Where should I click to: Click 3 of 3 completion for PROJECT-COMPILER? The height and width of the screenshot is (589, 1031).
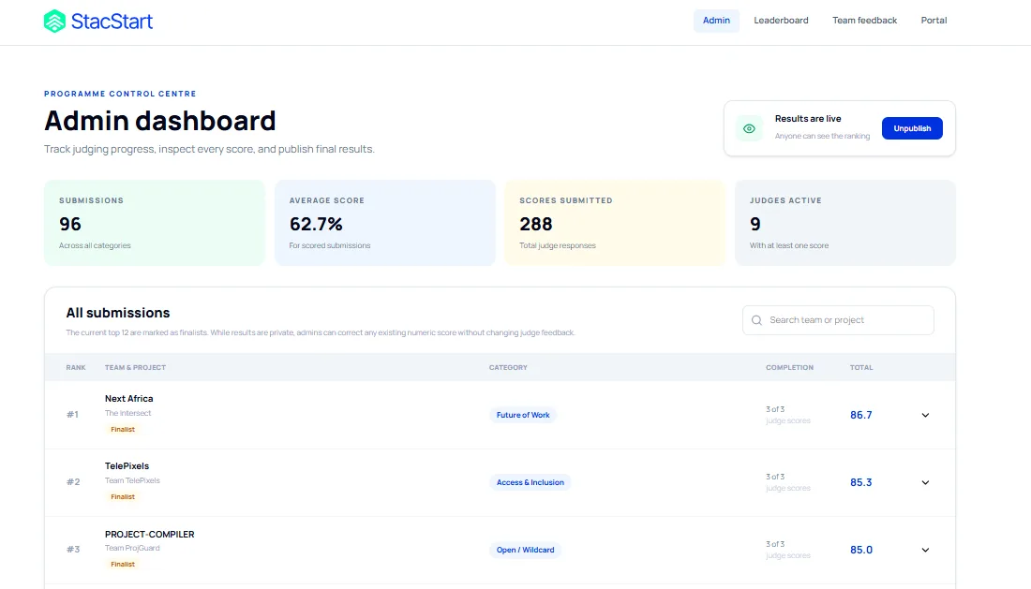coord(775,544)
